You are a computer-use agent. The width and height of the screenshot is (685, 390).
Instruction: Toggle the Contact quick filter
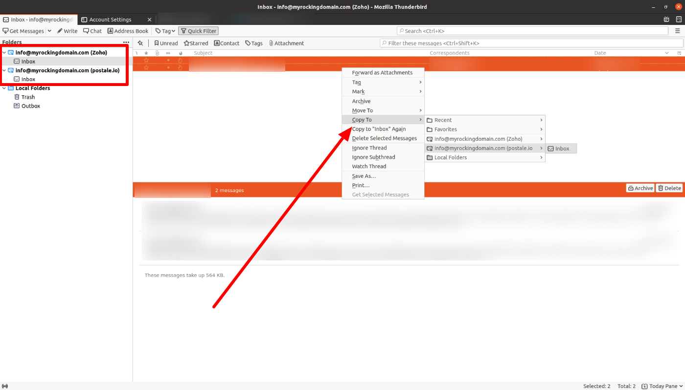pos(227,43)
